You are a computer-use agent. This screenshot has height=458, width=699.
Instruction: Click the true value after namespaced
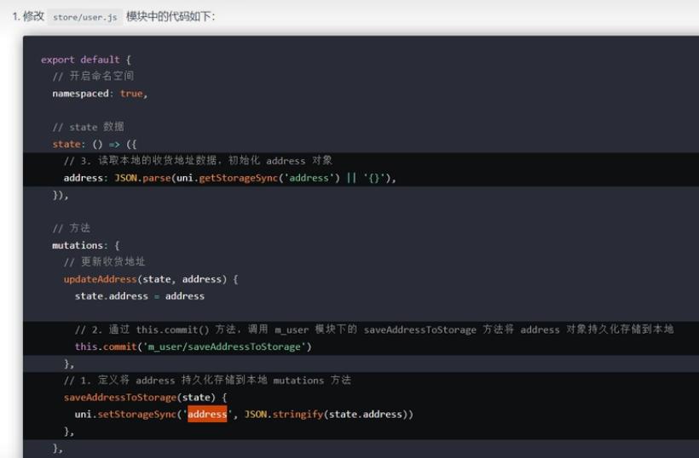[x=131, y=94]
